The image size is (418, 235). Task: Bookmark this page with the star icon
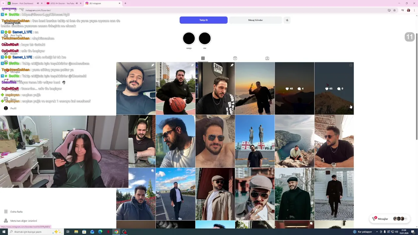click(x=394, y=10)
